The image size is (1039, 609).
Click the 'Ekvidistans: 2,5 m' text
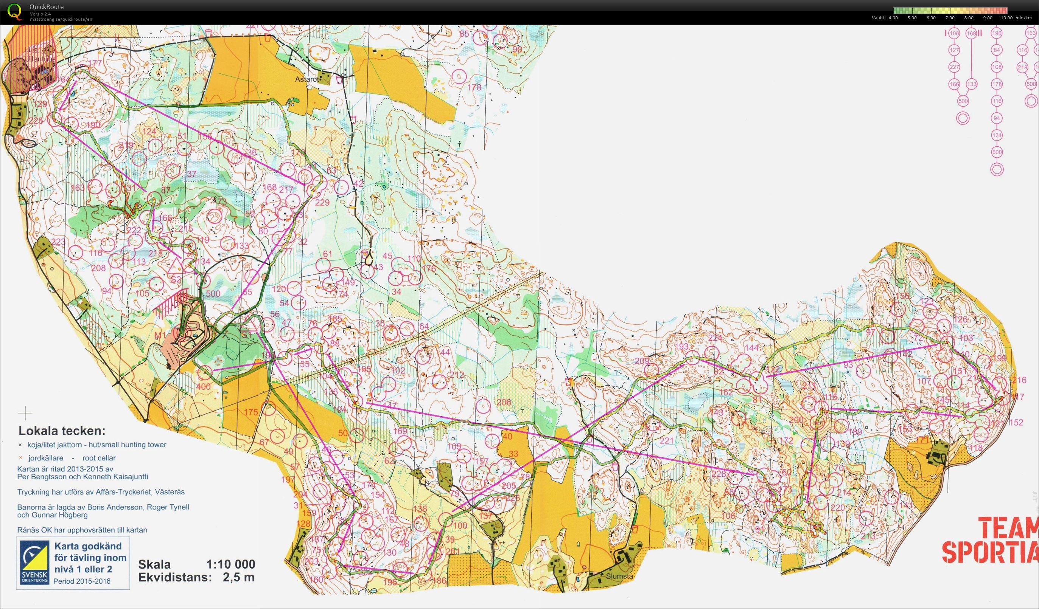click(x=197, y=577)
